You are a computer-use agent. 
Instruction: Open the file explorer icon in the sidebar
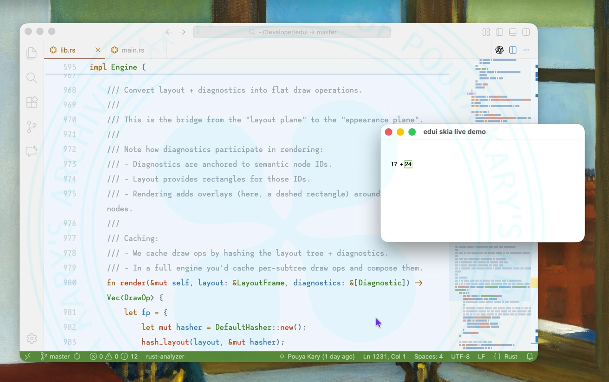click(x=31, y=53)
